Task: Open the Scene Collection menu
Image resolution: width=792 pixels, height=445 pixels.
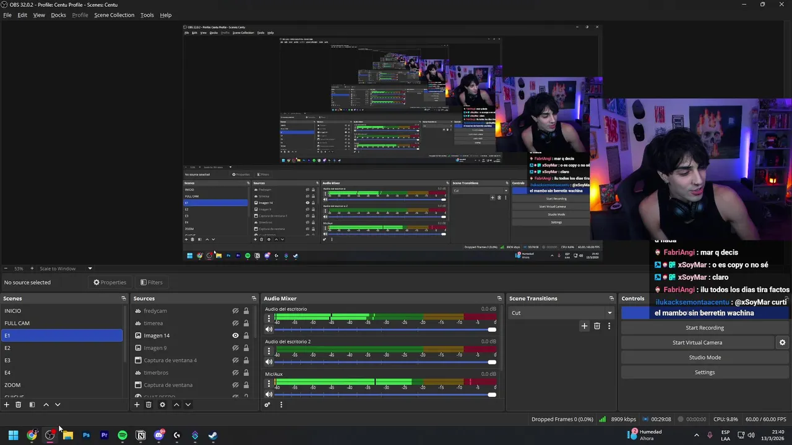Action: 114,15
